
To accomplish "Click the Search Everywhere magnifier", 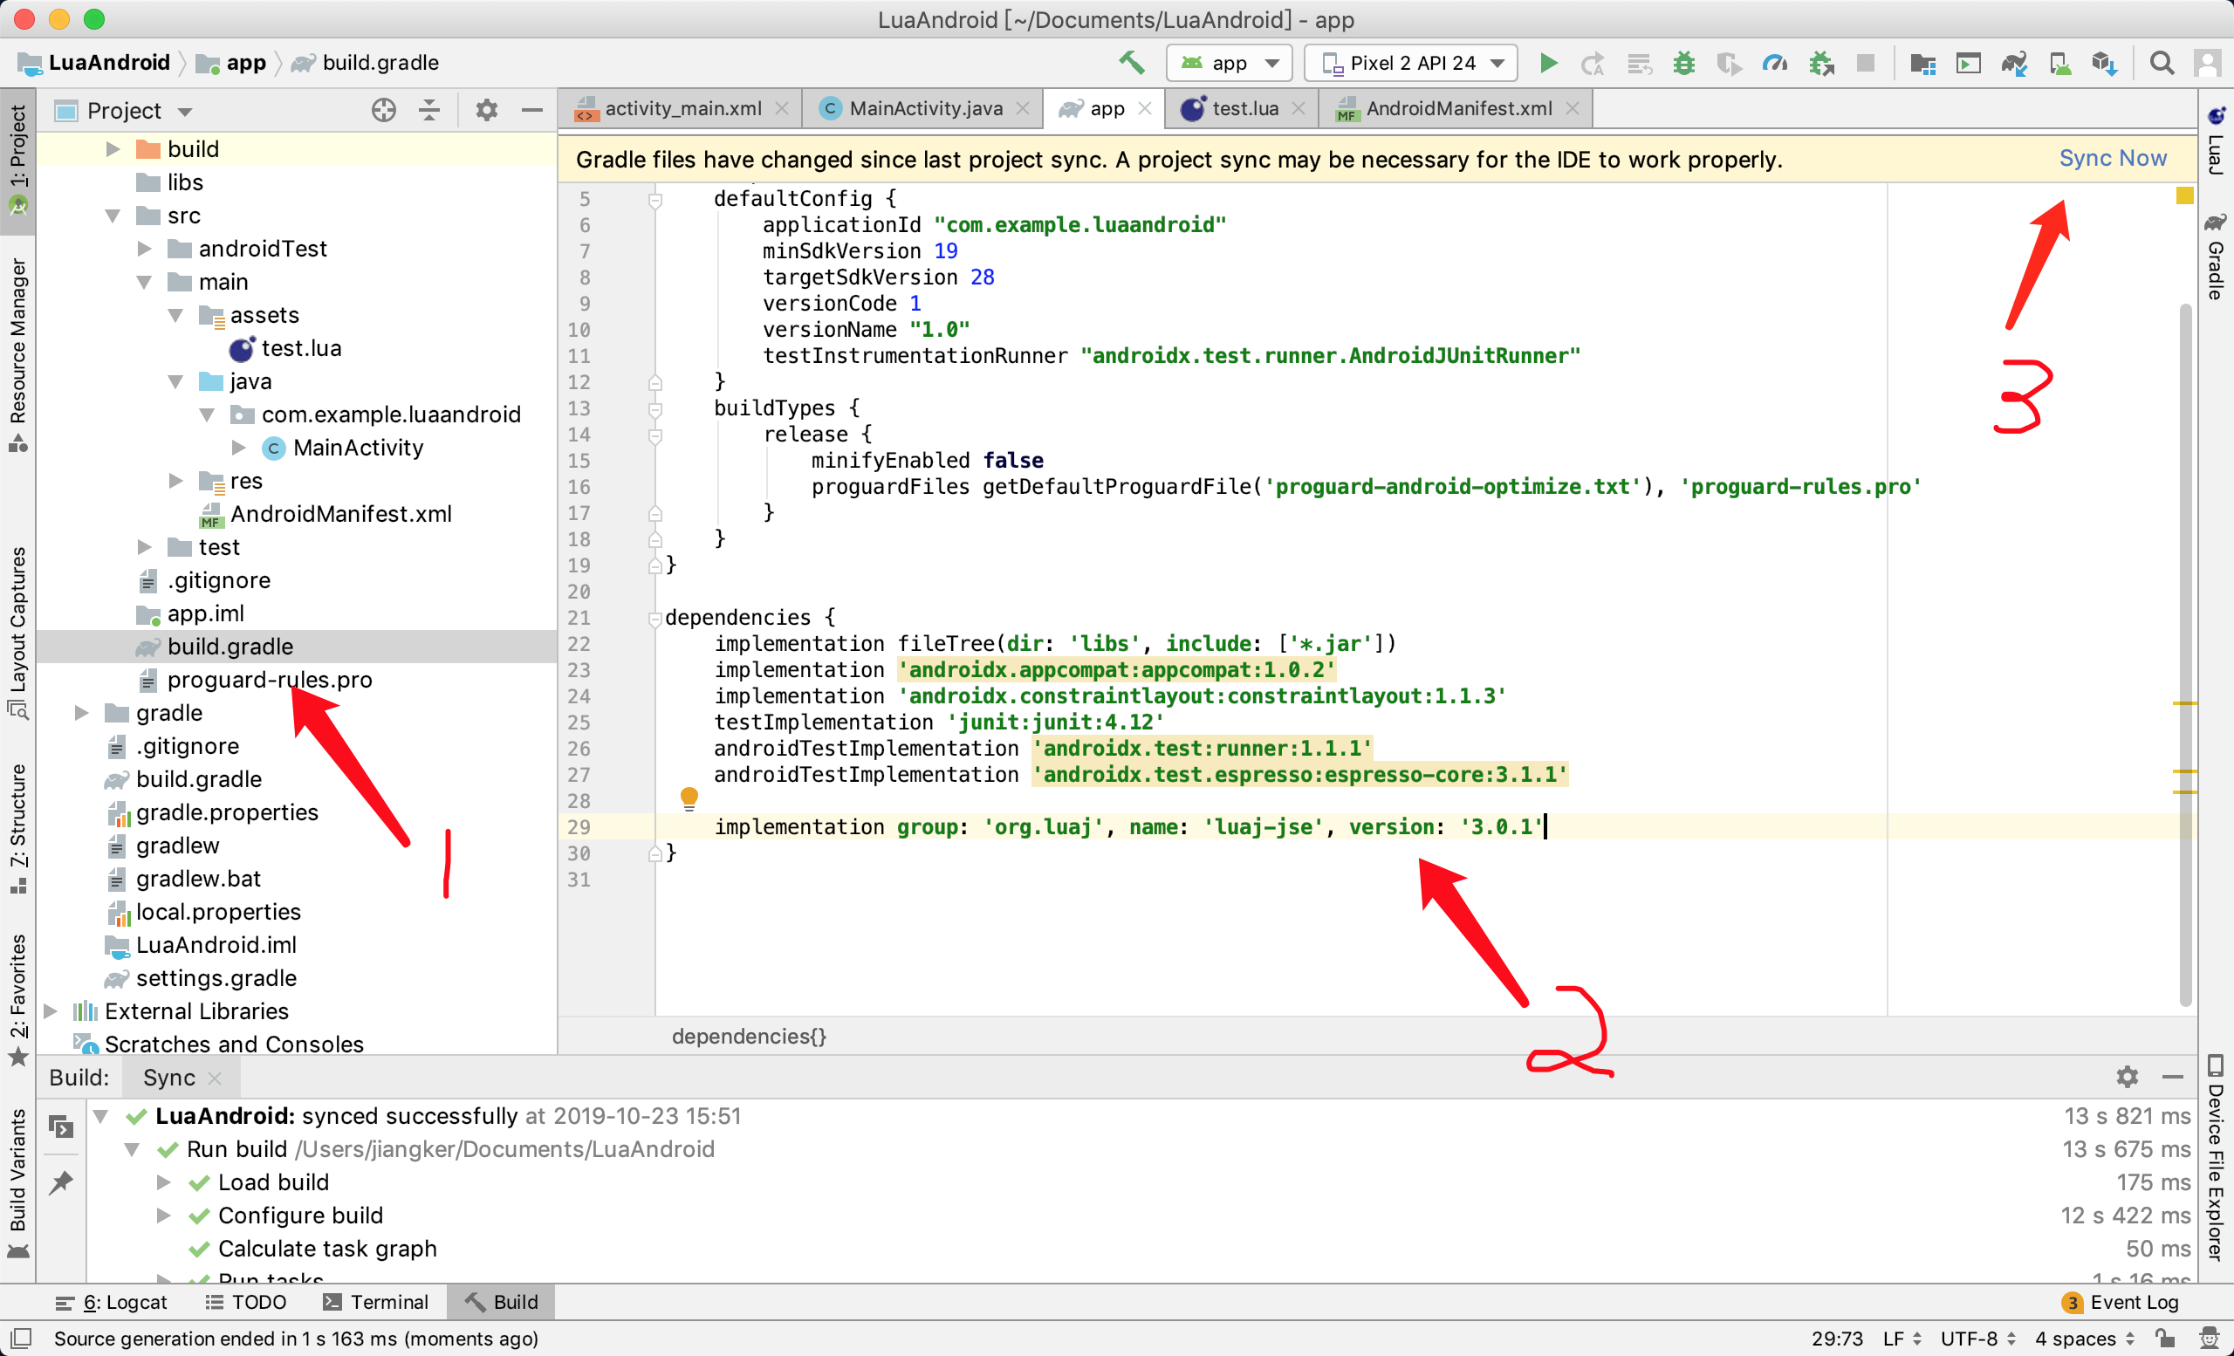I will click(2162, 63).
